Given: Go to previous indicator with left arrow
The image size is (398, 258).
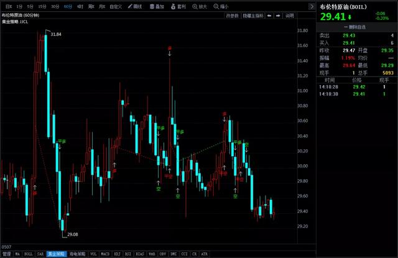Looking at the screenshot, I should (x=269, y=16).
